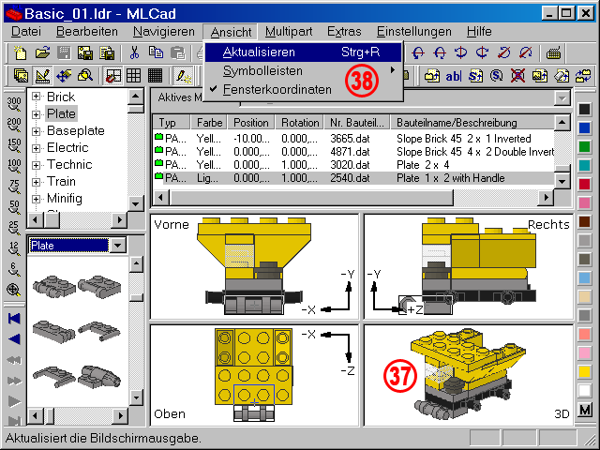Sort by the Typ column header
Screen dimensions: 600x450
[172, 123]
